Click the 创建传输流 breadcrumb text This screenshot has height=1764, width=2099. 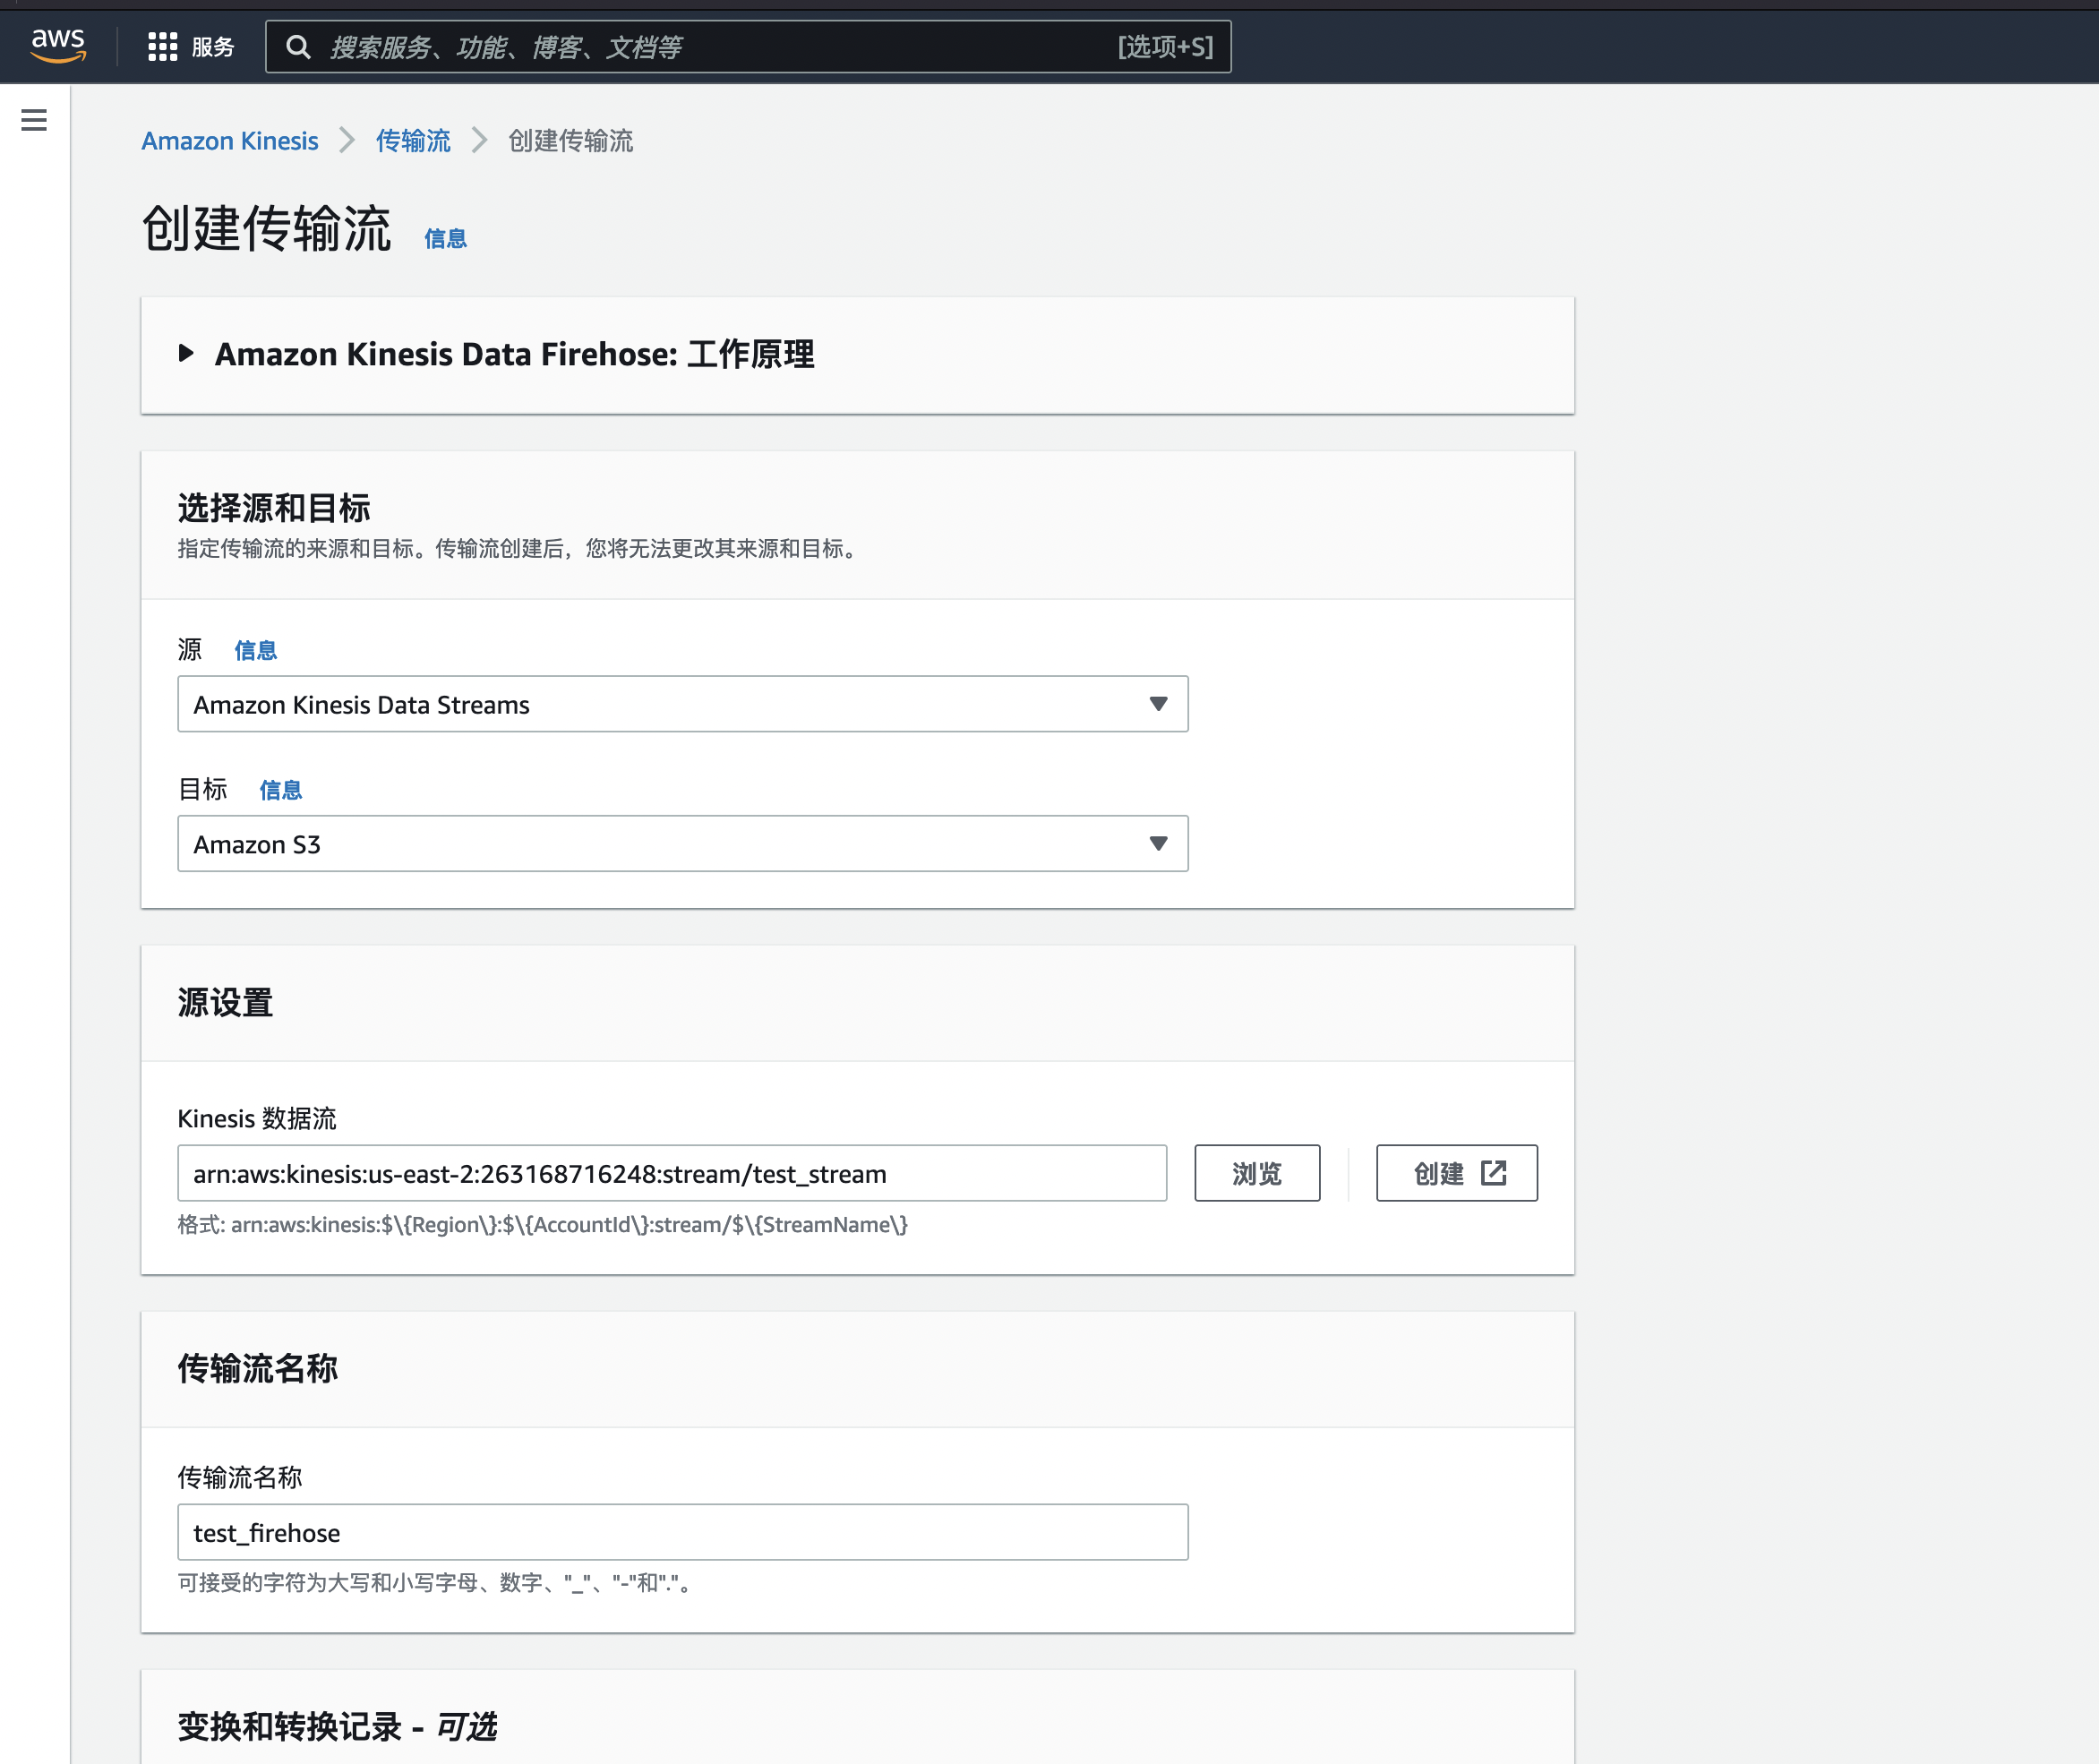point(570,141)
